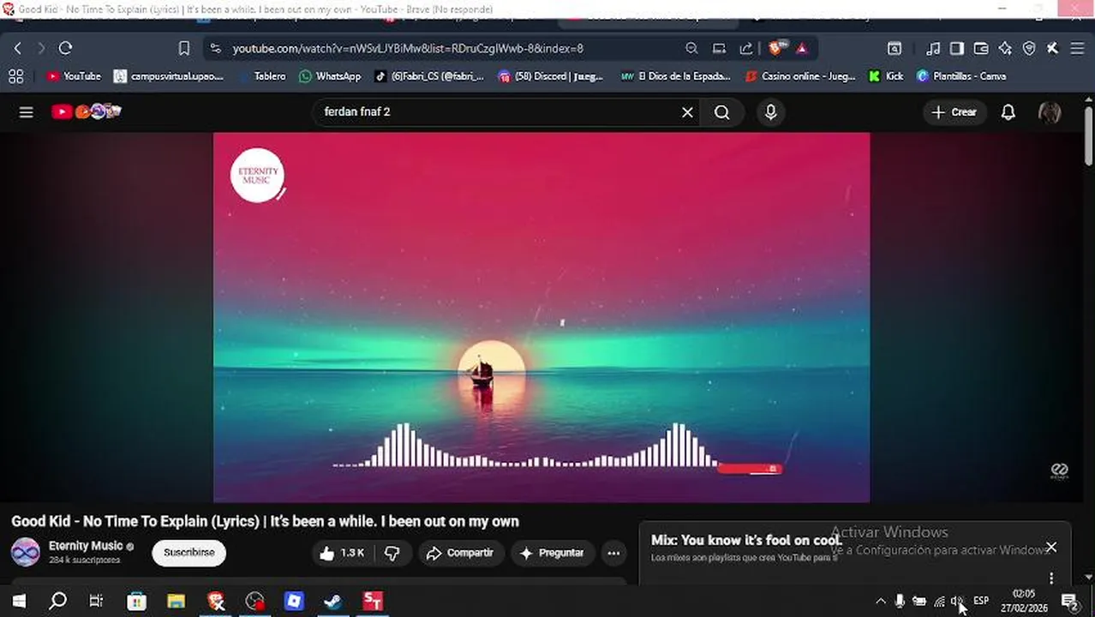Viewport: 1095px width, 617px height.
Task: Close the Mix playlist panel
Action: point(1051,548)
